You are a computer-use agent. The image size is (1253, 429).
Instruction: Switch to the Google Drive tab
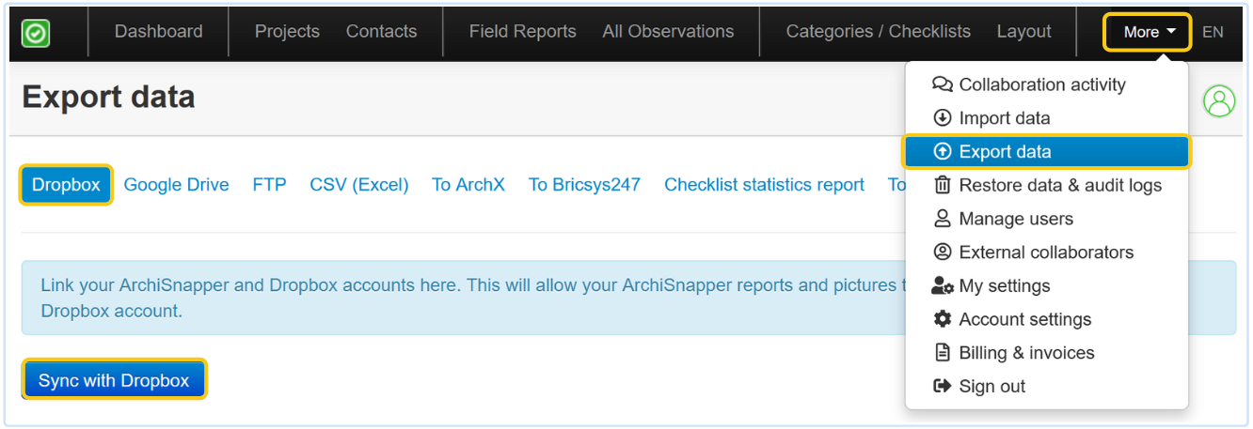click(176, 185)
